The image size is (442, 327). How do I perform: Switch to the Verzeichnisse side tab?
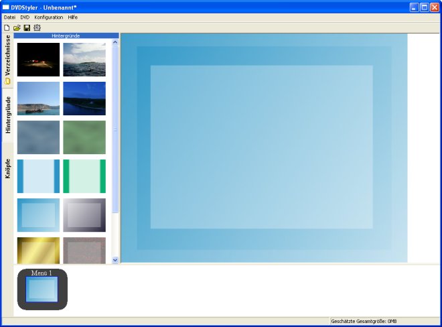[x=7, y=60]
